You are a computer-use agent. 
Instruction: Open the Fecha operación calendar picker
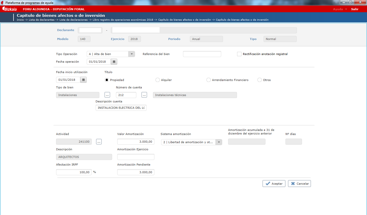(114, 62)
